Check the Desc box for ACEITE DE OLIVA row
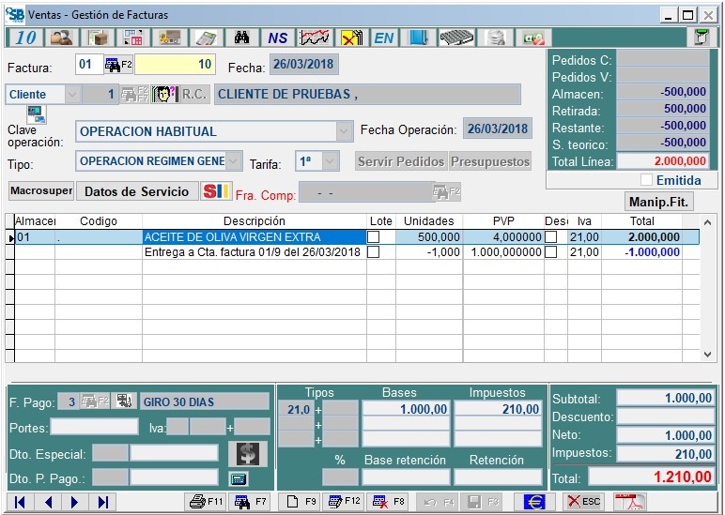Screen dimensions: 725x515 (x=550, y=237)
